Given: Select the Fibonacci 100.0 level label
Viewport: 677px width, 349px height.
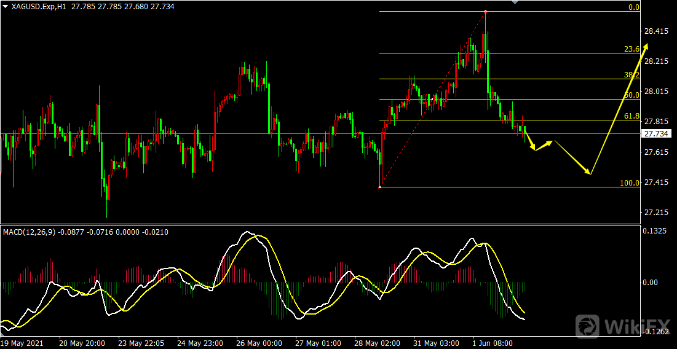Looking at the screenshot, I should click(x=630, y=183).
